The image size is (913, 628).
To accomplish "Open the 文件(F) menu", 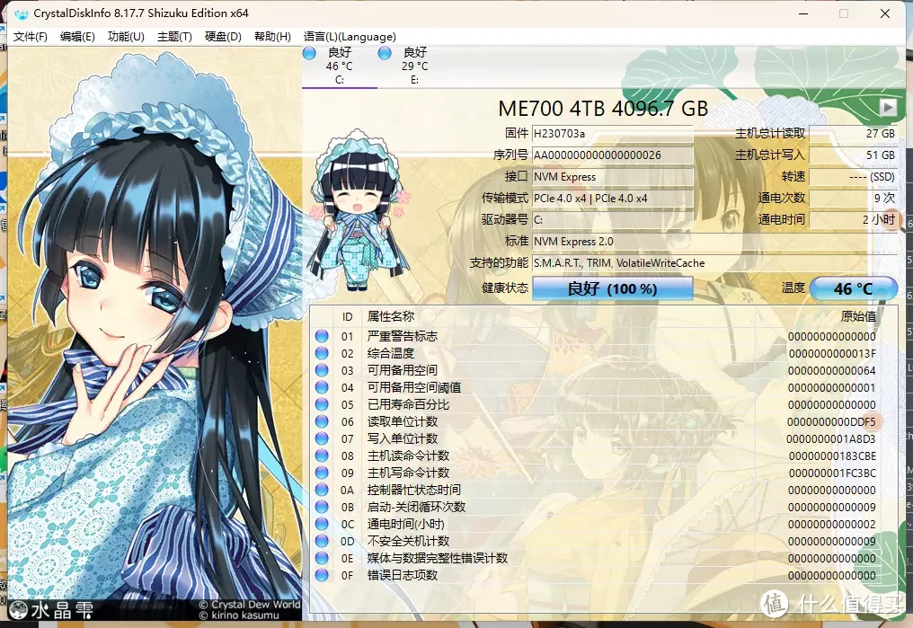I will [31, 37].
